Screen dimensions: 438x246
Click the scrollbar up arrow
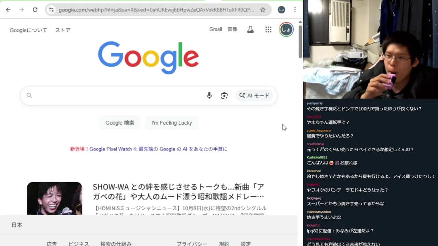[x=300, y=22]
